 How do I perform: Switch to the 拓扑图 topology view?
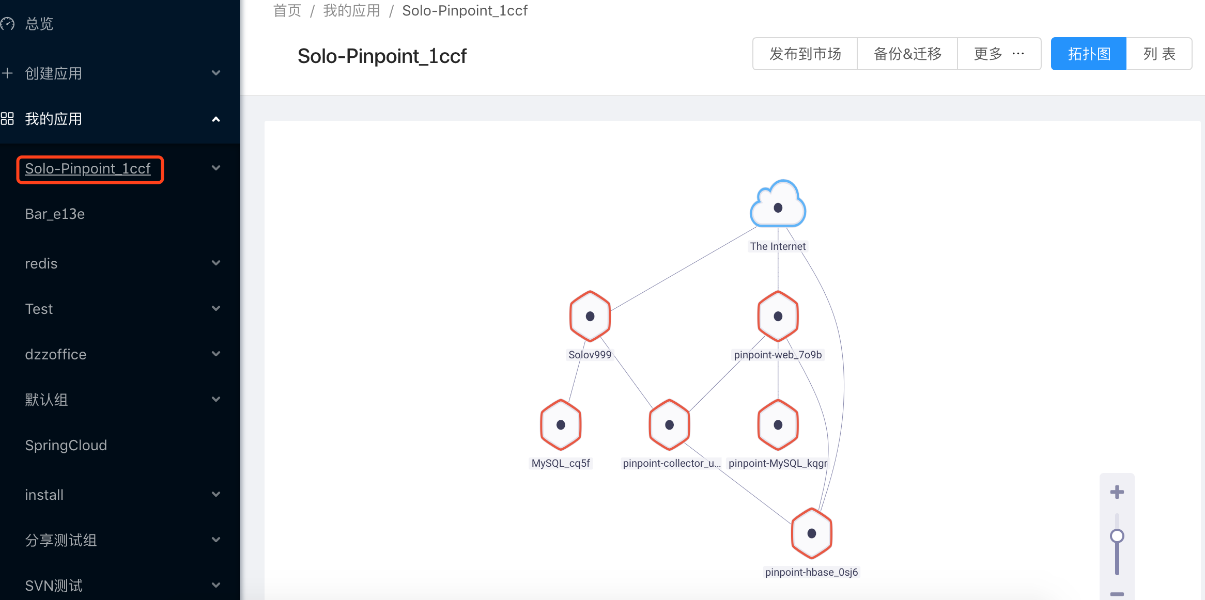1089,54
